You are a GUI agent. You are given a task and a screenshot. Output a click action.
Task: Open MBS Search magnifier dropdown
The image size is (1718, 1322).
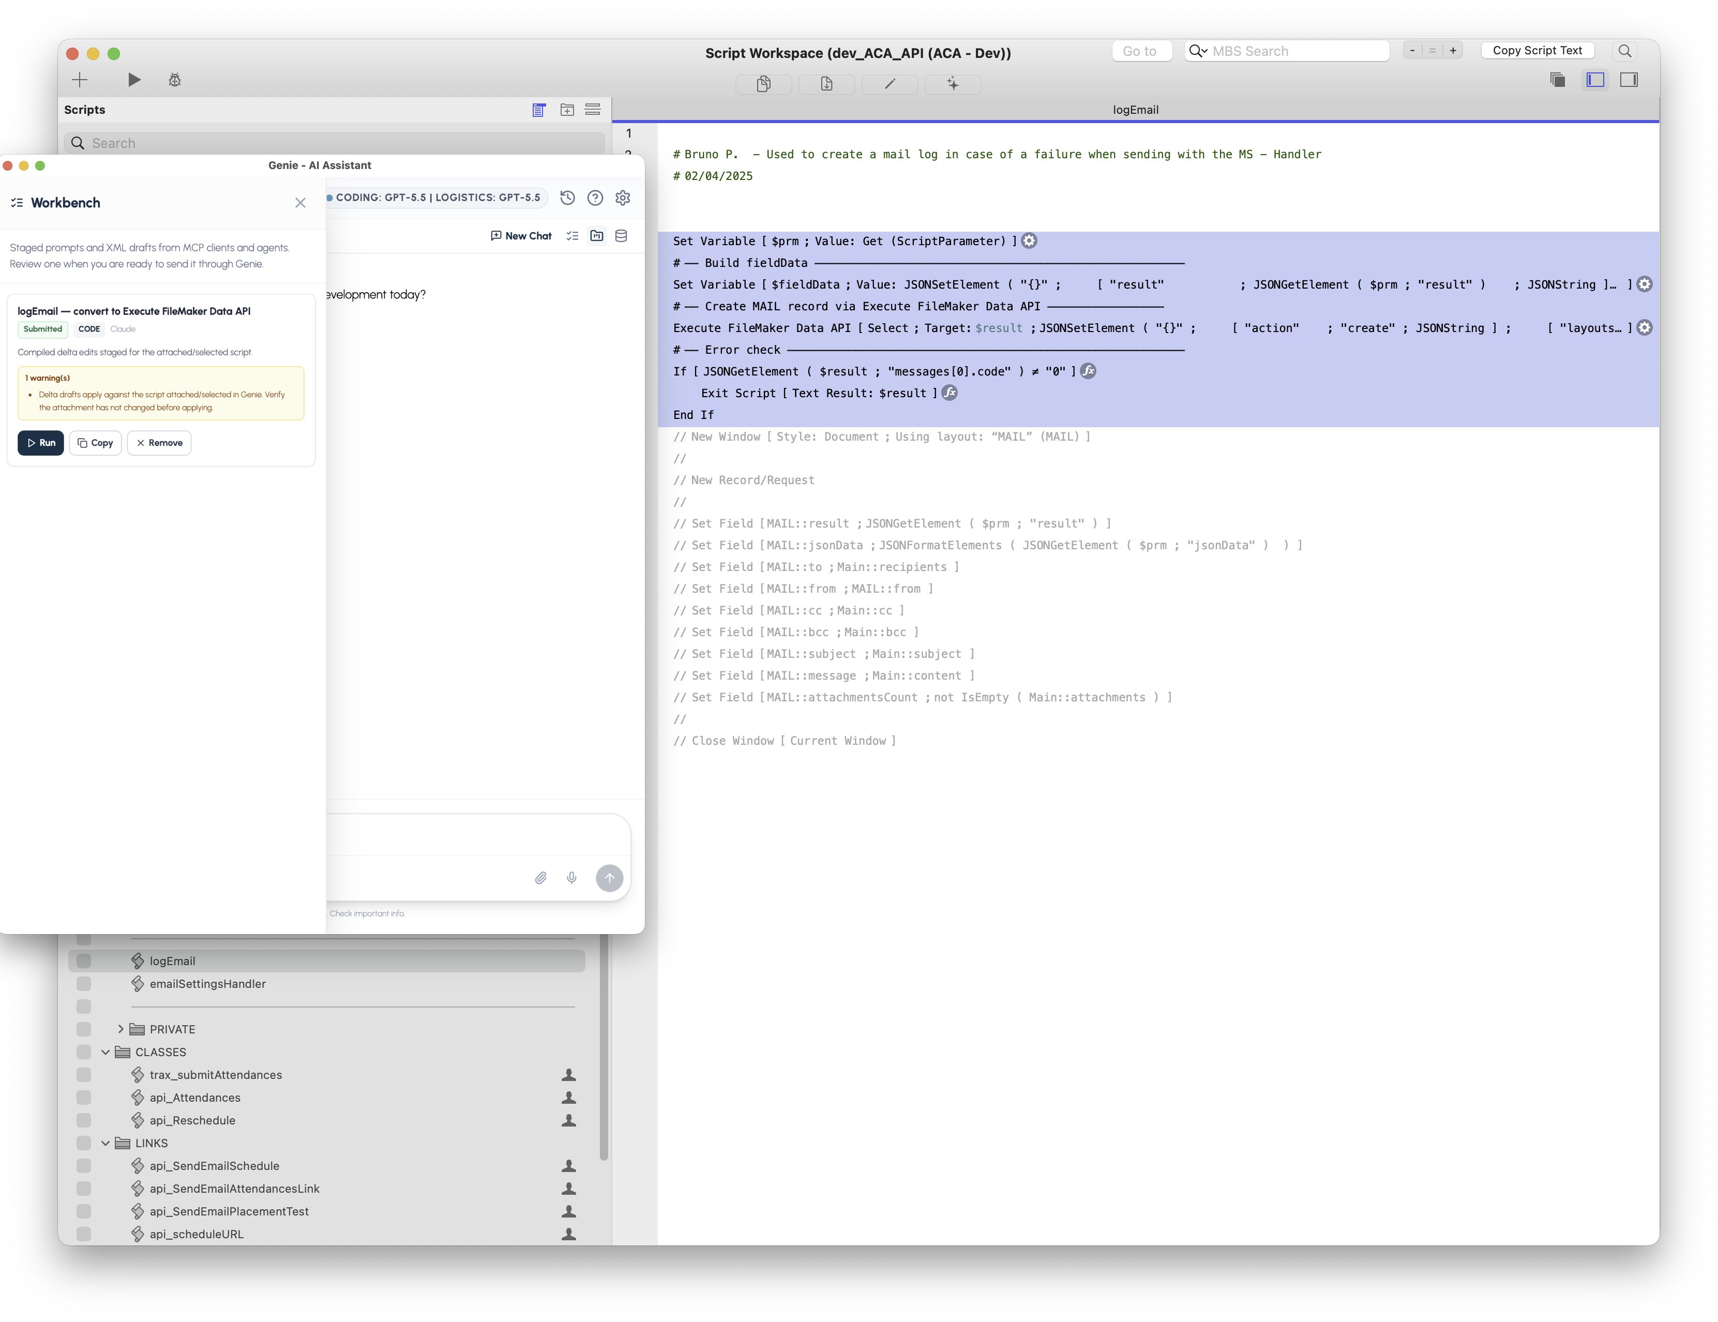1198,51
